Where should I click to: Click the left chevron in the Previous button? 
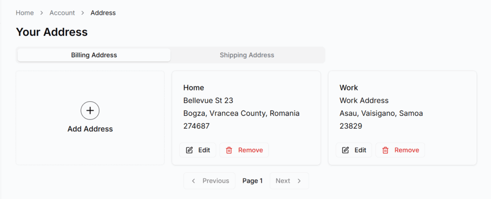(194, 181)
